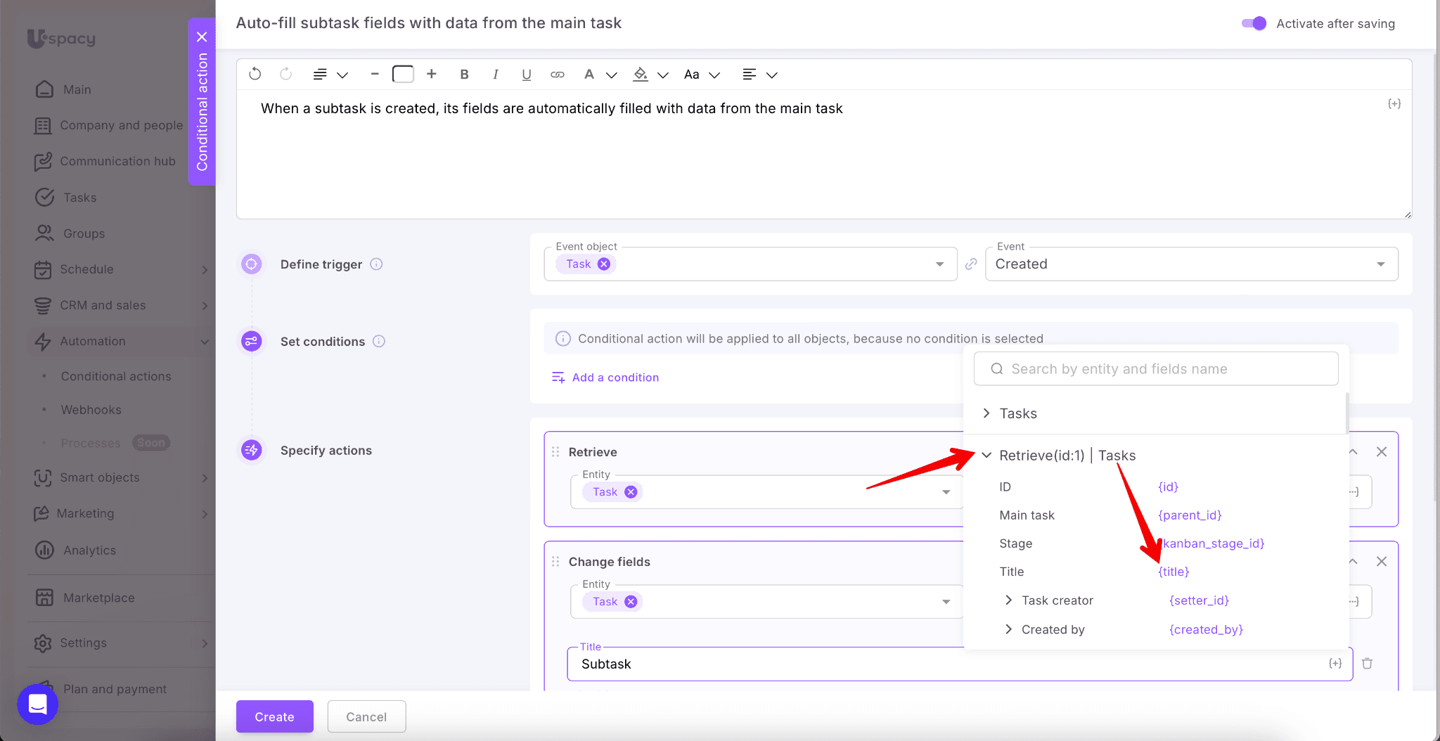Remove Task chip in Retrieve entity field
1440x741 pixels.
pyautogui.click(x=631, y=492)
